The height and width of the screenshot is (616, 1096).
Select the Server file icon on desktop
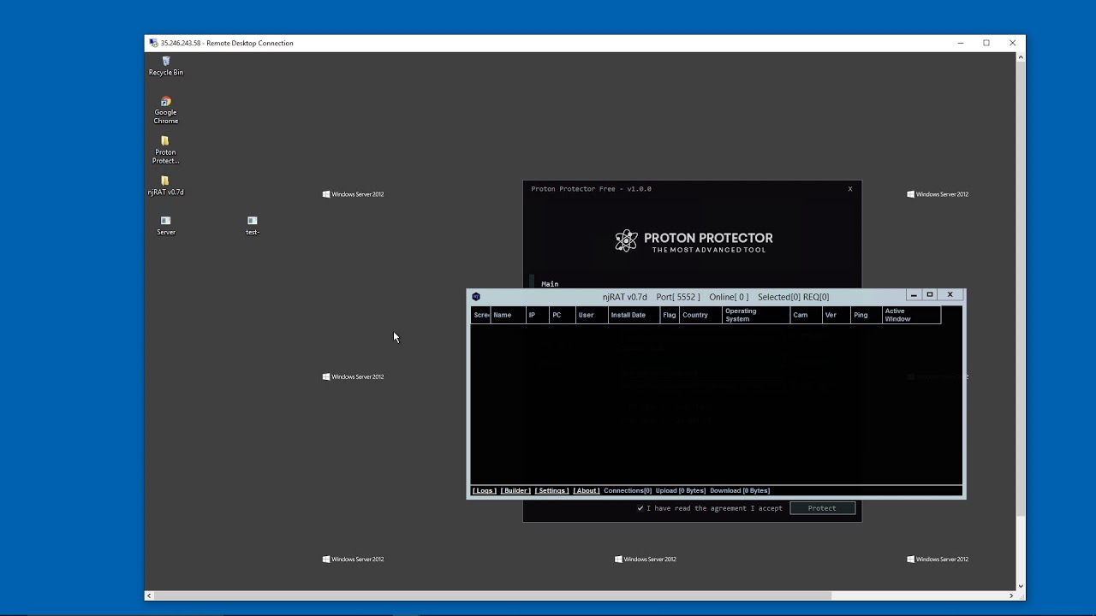click(x=166, y=225)
